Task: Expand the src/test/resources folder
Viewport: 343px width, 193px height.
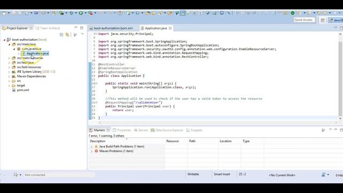Action: (9, 68)
